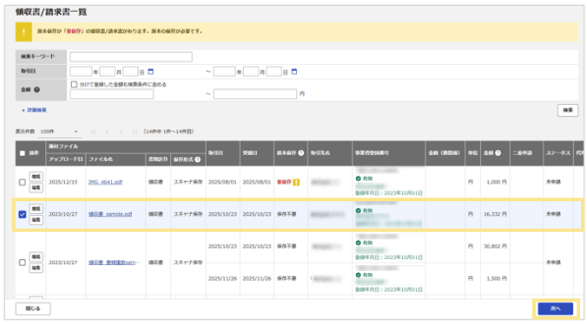587x324 pixels.
Task: Click the 16,332 円 amount cell
Action: 495,214
